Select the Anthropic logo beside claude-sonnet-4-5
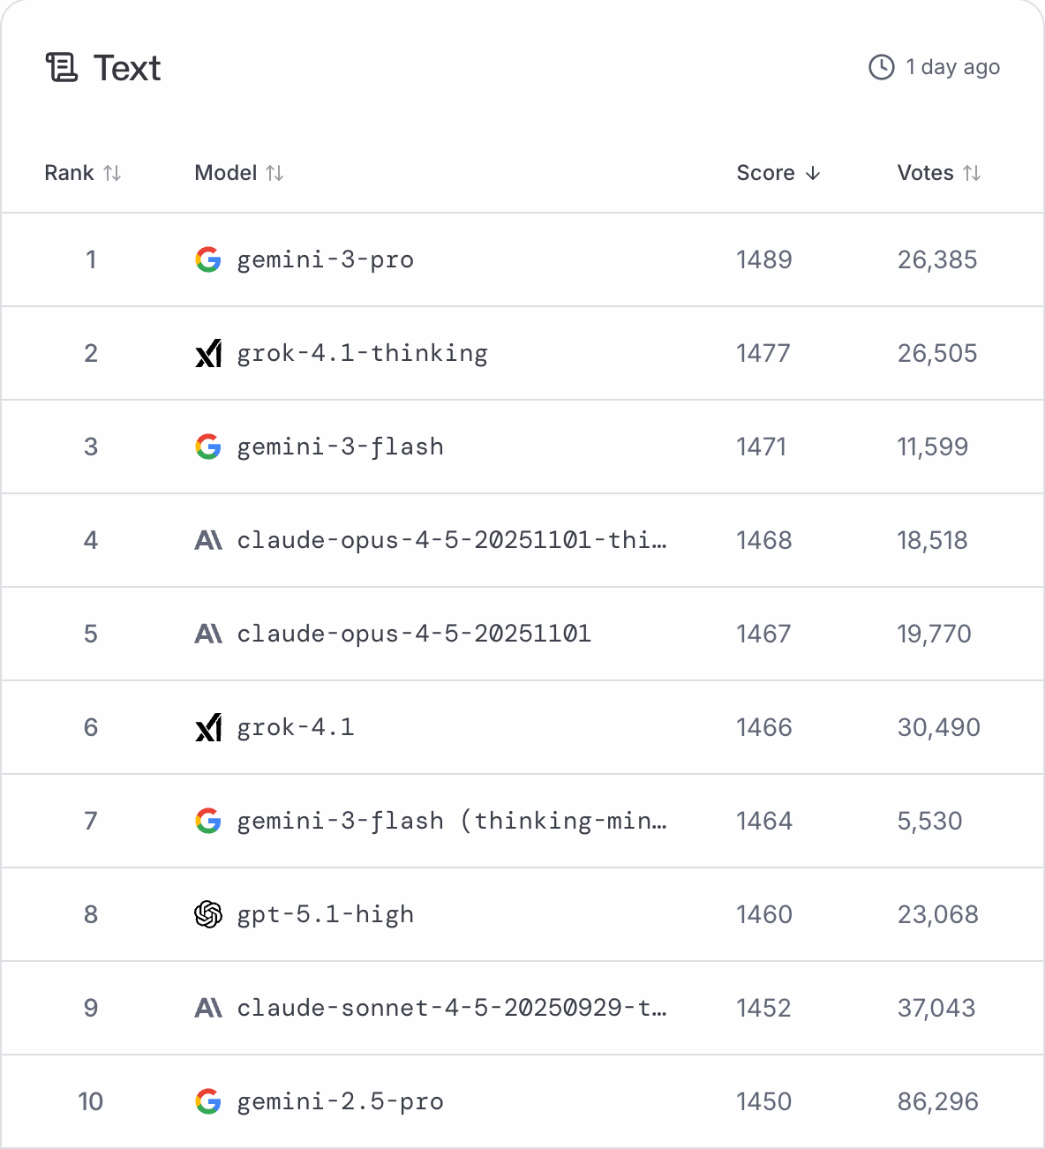 pyautogui.click(x=208, y=1008)
